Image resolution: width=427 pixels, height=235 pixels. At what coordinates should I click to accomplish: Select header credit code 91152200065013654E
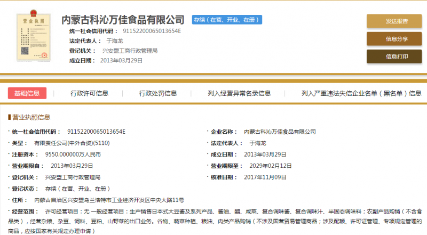[152, 31]
